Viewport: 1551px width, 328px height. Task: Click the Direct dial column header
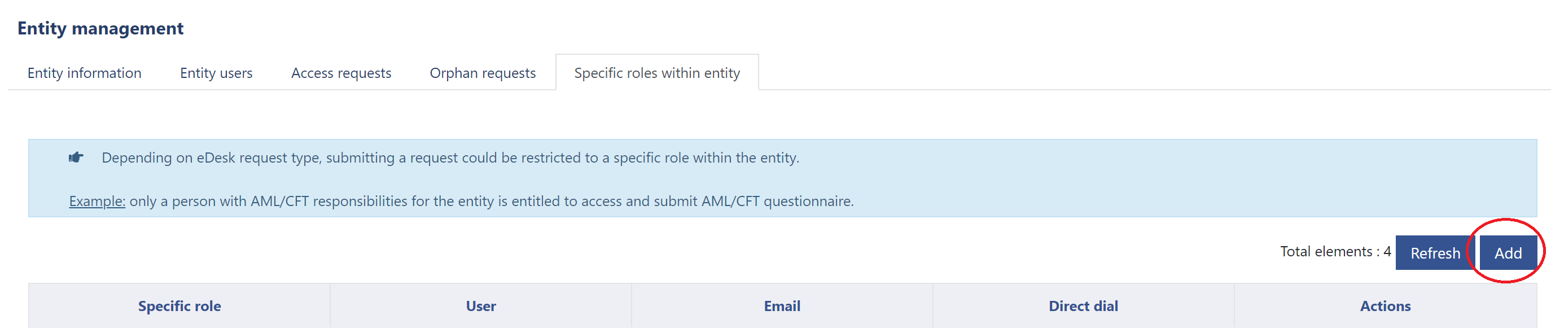tap(1083, 306)
